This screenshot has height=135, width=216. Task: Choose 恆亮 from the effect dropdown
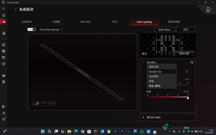click(x=162, y=81)
